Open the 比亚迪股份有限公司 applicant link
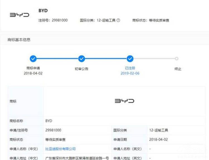This screenshot has height=160, width=209. [60, 149]
